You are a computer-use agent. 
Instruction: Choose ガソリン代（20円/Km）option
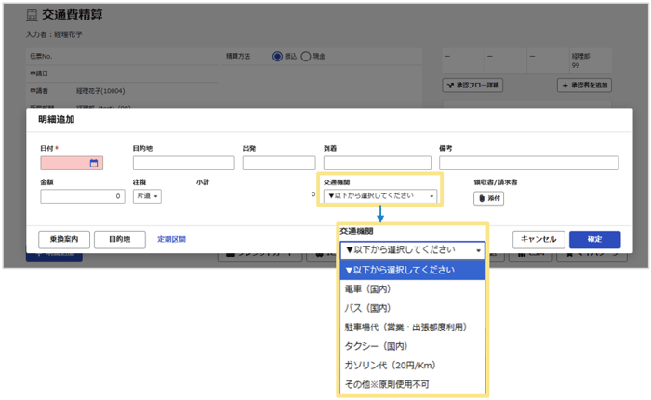click(x=412, y=365)
